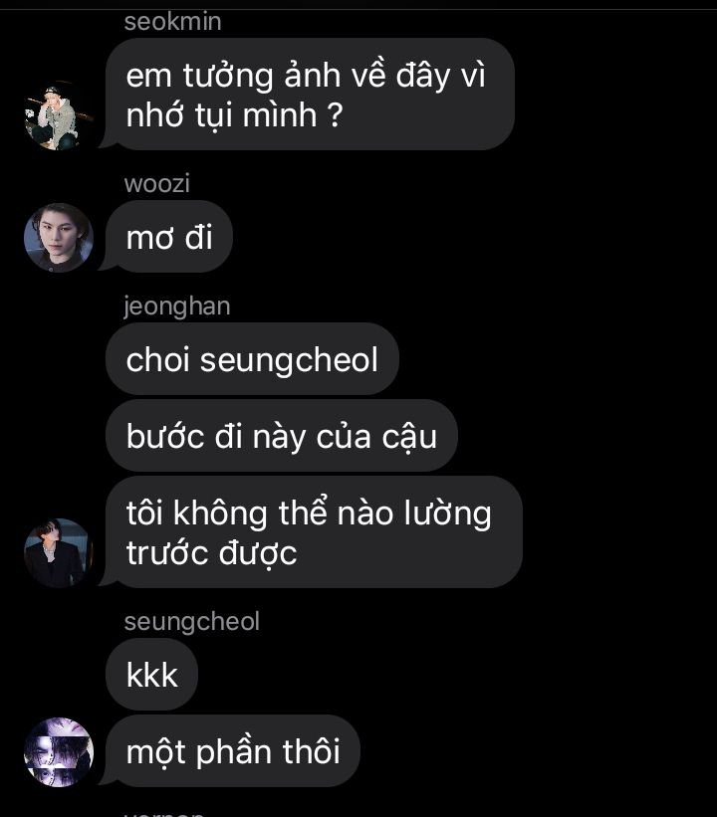Select the 'bước đi này của cậu' message
Viewport: 717px width, 817px height.
pos(282,436)
